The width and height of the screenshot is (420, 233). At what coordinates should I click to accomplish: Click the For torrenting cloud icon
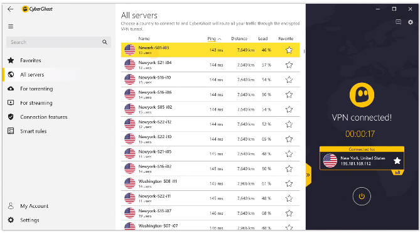[x=11, y=89]
